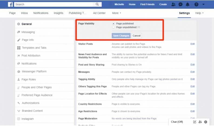Edit the Visitor Posts setting

(192, 44)
